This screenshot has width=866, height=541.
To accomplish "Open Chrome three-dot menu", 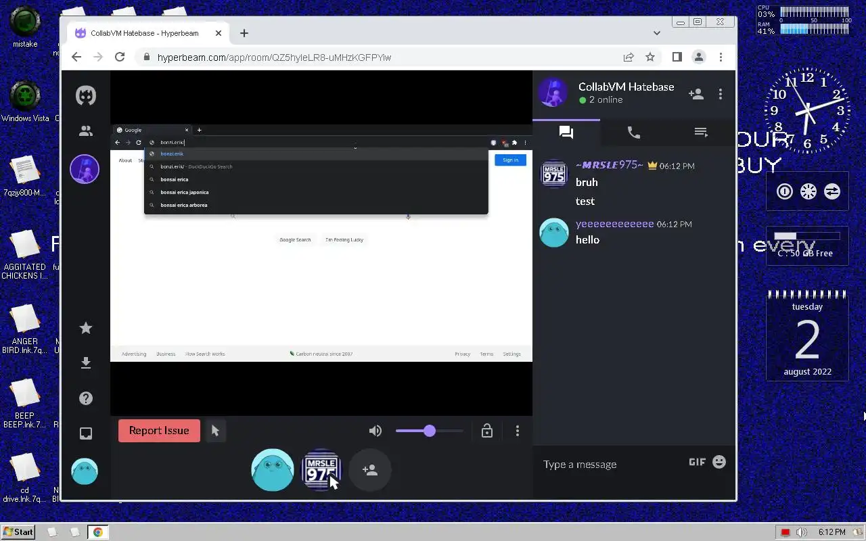I will (x=721, y=57).
